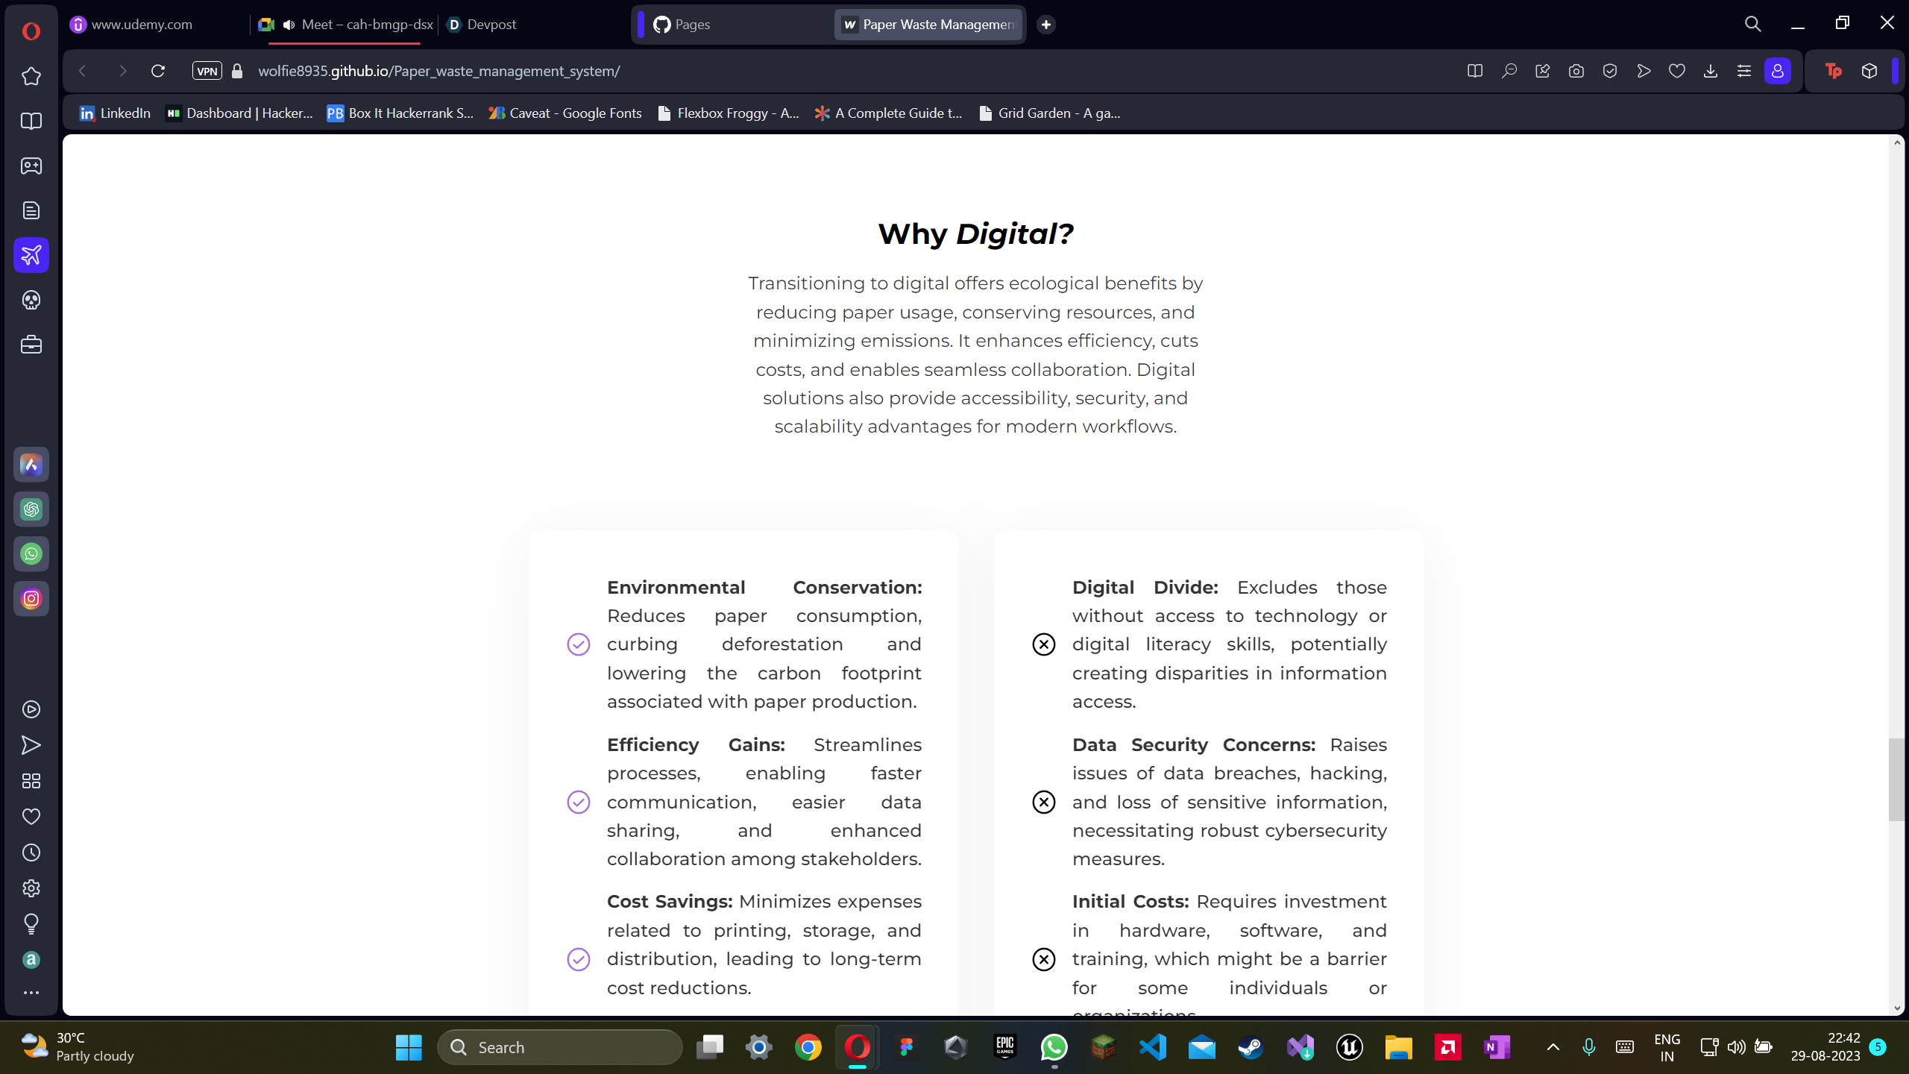Viewport: 1909px width, 1074px height.
Task: Toggle the microphone icon in system tray
Action: point(1588,1047)
